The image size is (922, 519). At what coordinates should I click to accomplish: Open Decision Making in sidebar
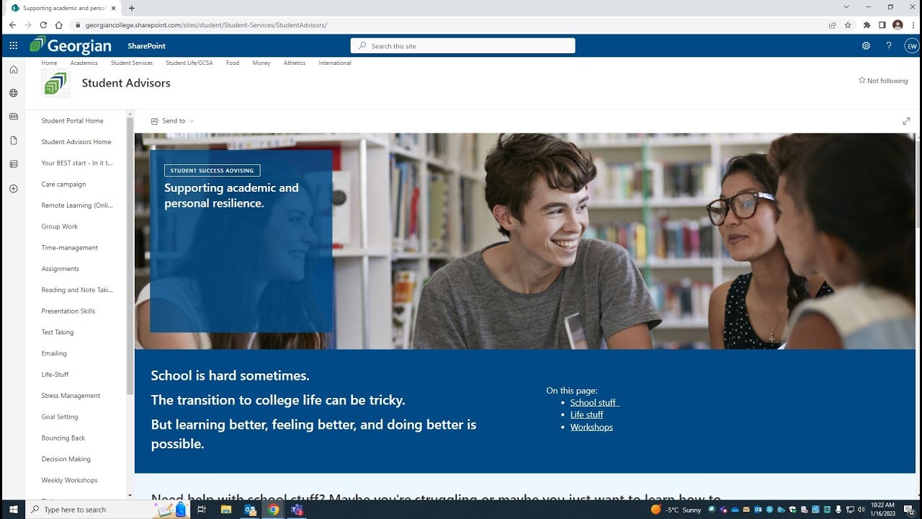pos(66,459)
